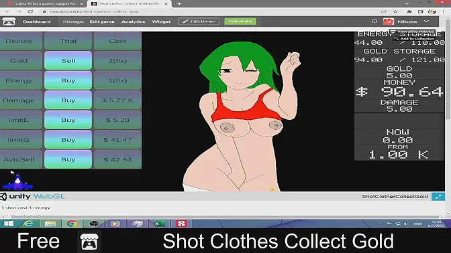Screen dimensions: 451x253
Task: Click the $ 41.47 cost cell
Action: pyautogui.click(x=117, y=140)
